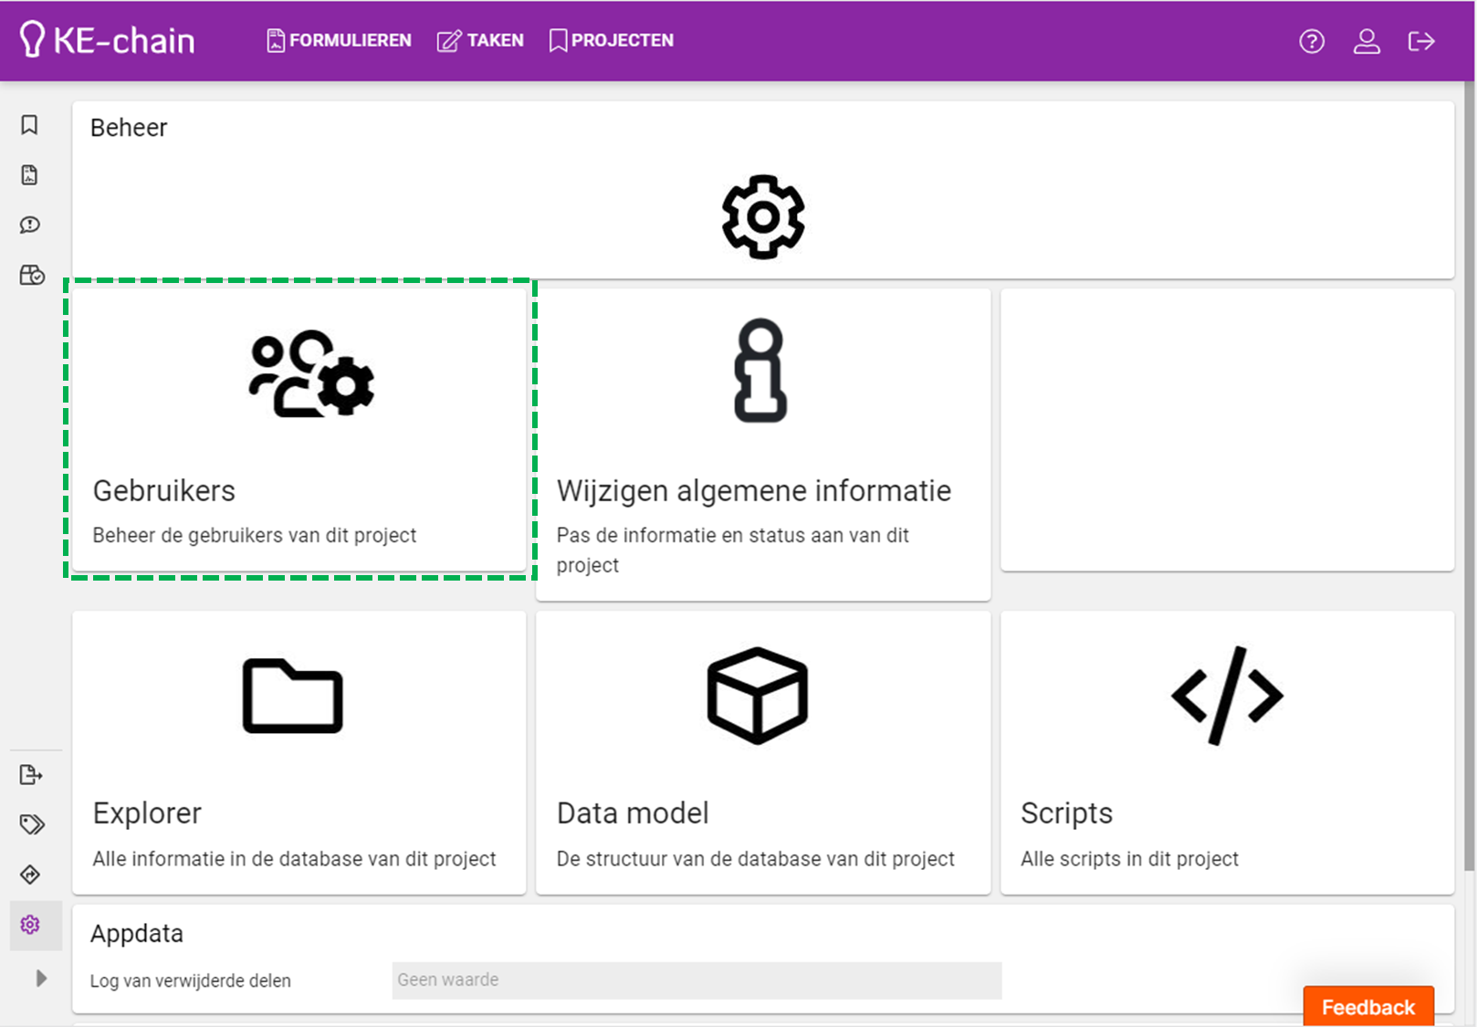Click the diamond direction-arrow sidebar icon
The width and height of the screenshot is (1477, 1027).
(30, 875)
